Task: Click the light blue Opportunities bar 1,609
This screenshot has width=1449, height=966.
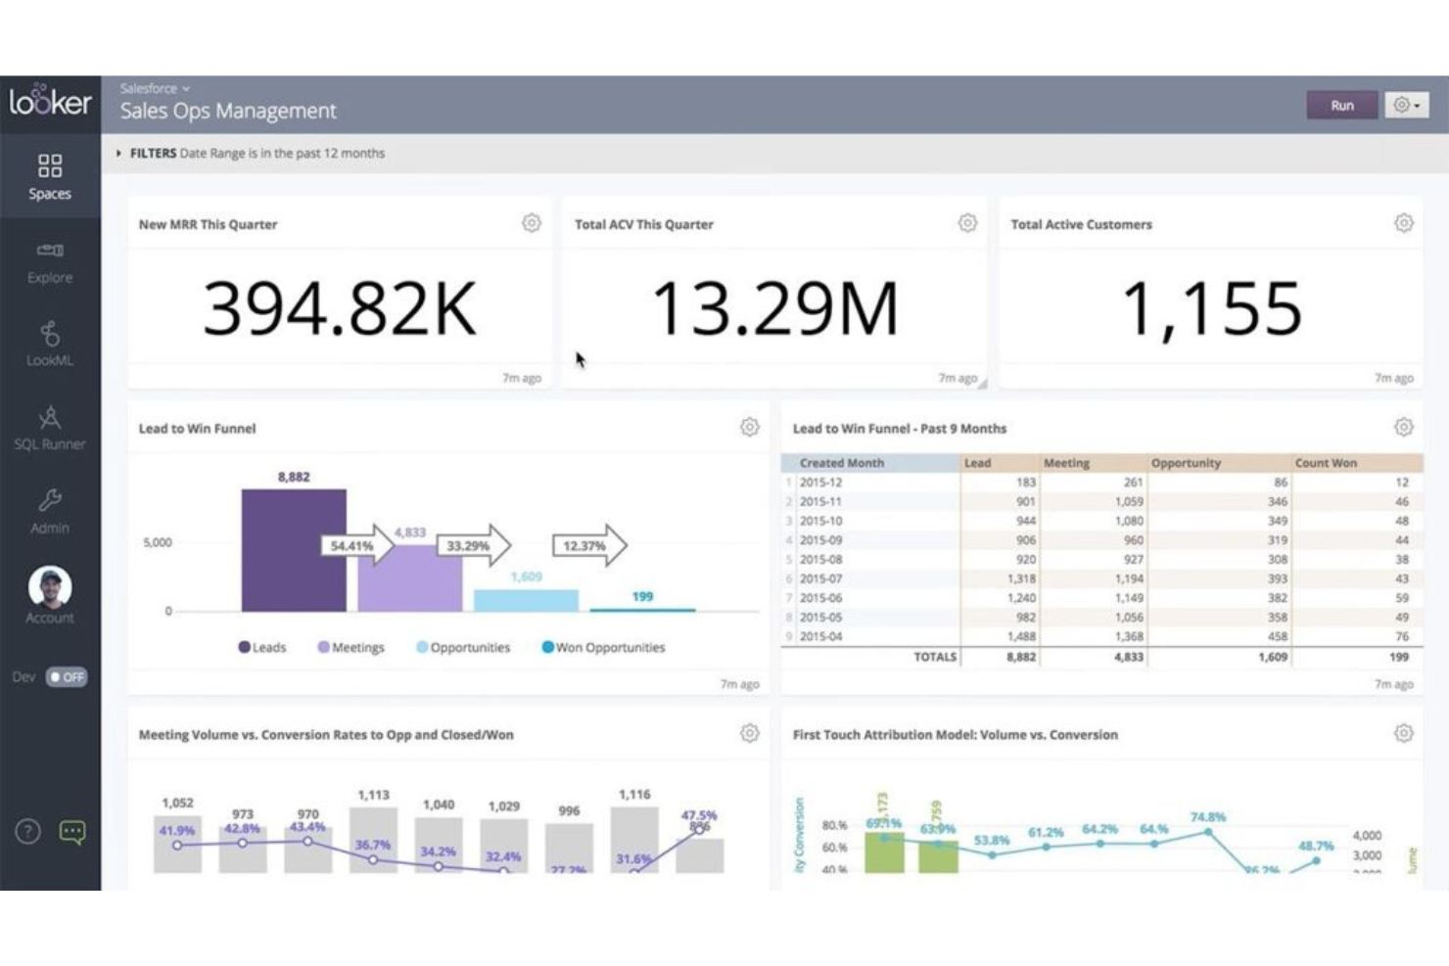Action: 526,600
